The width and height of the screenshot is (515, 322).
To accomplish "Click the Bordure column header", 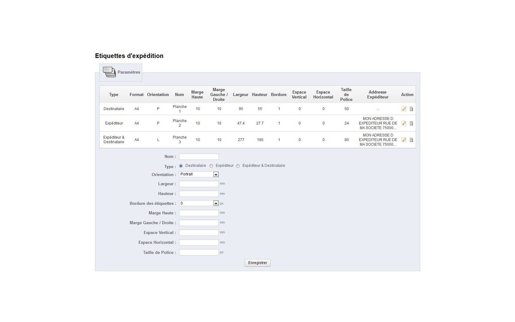I will [279, 94].
